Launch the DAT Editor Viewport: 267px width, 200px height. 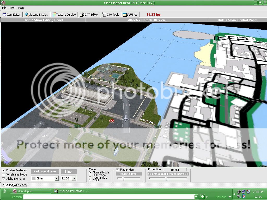[x=89, y=15]
